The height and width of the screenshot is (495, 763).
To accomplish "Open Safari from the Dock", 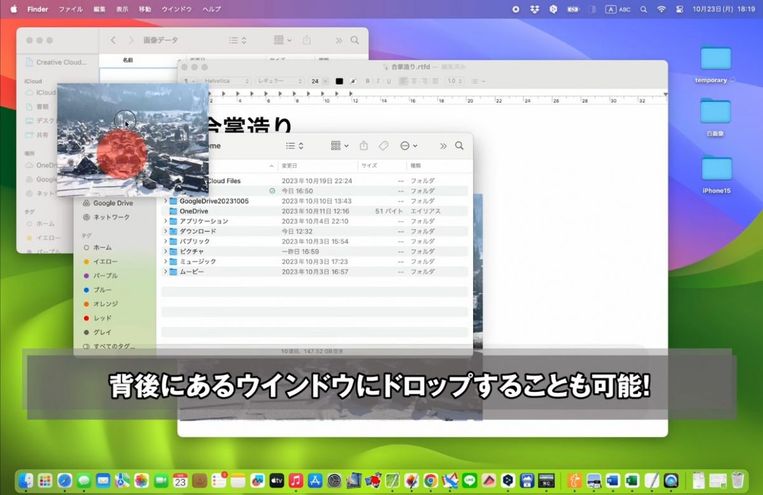I will (x=64, y=480).
